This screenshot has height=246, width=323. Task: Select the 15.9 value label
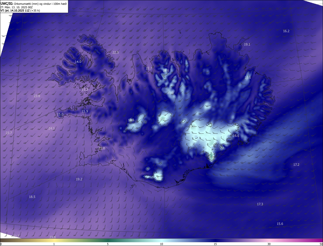[x=85, y=111]
